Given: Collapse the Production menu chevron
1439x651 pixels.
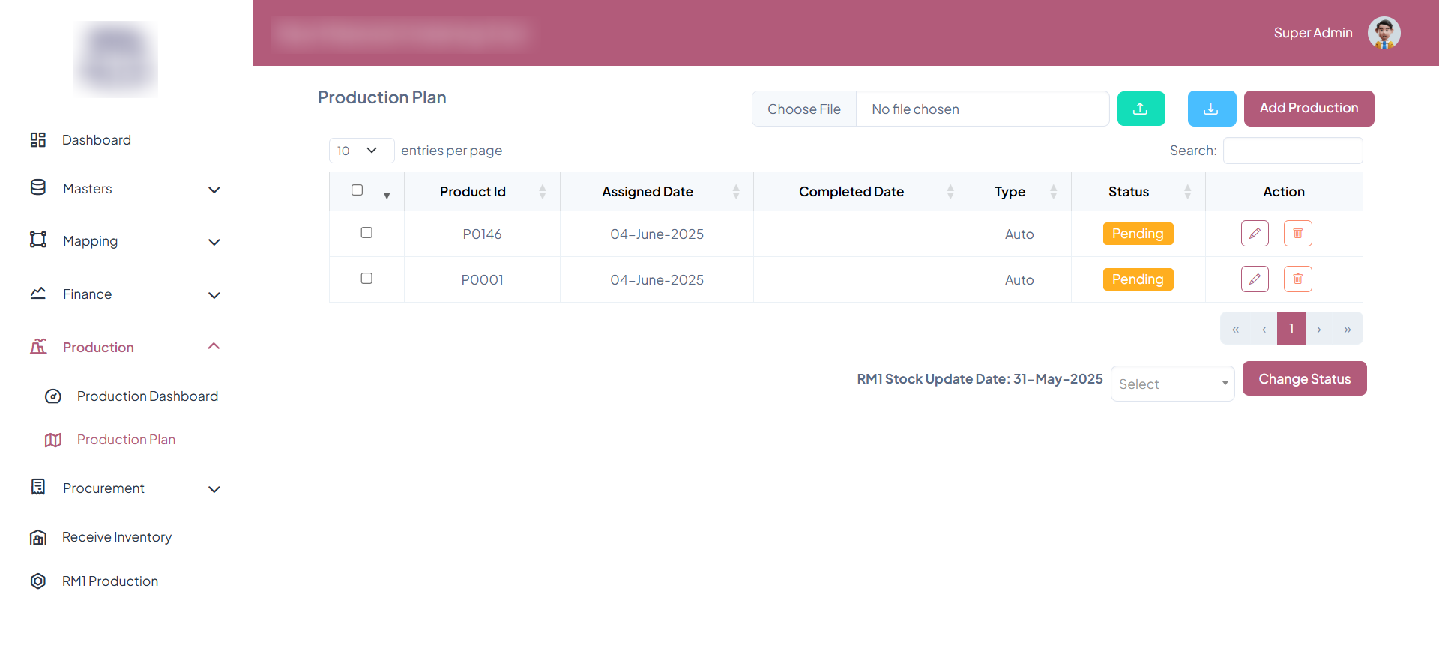Looking at the screenshot, I should coord(214,346).
